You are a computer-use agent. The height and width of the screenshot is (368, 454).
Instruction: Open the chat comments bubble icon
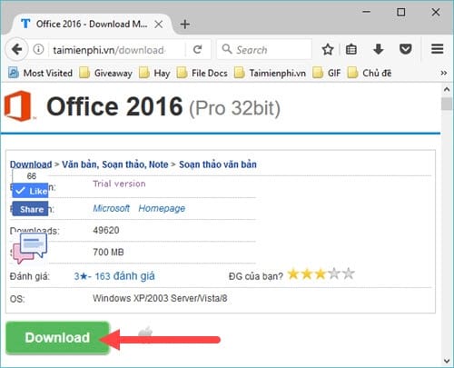pyautogui.click(x=29, y=248)
